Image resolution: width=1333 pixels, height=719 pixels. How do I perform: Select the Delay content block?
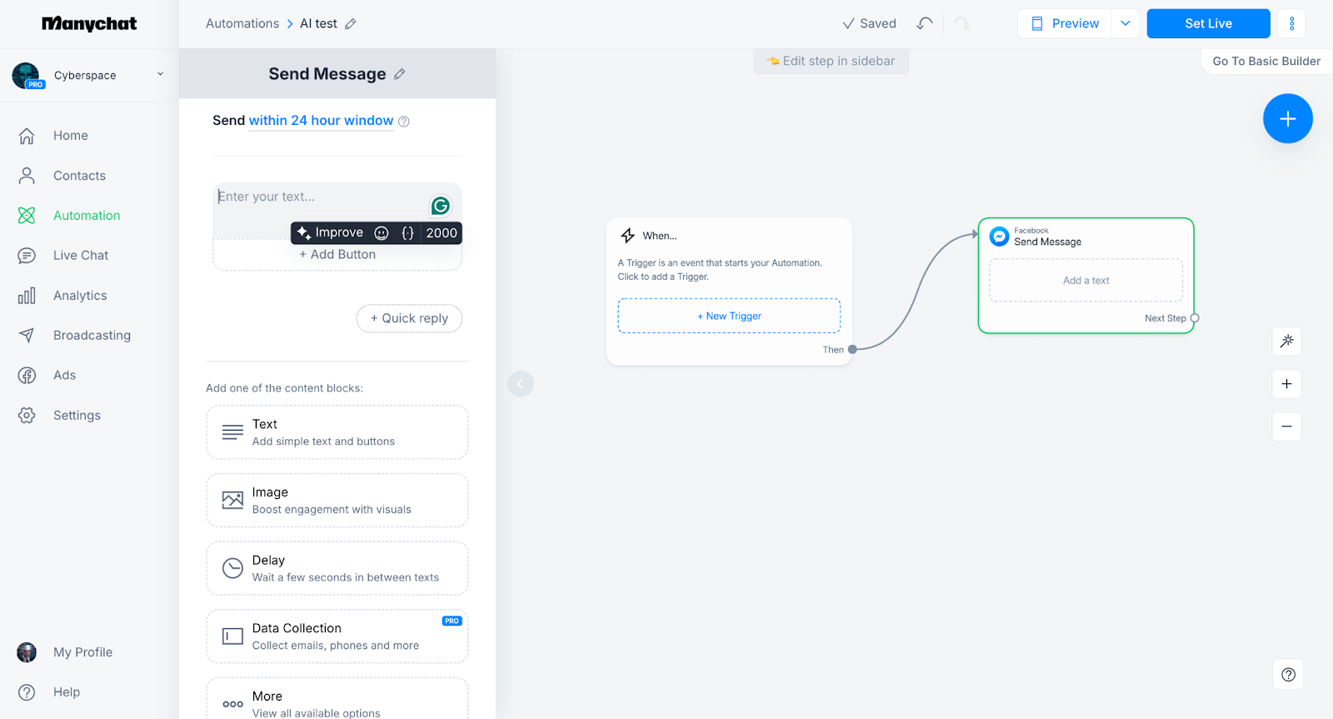pyautogui.click(x=337, y=568)
